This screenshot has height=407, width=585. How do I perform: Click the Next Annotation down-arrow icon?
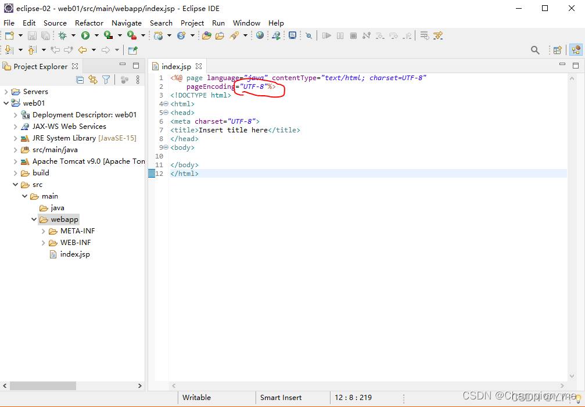9,50
